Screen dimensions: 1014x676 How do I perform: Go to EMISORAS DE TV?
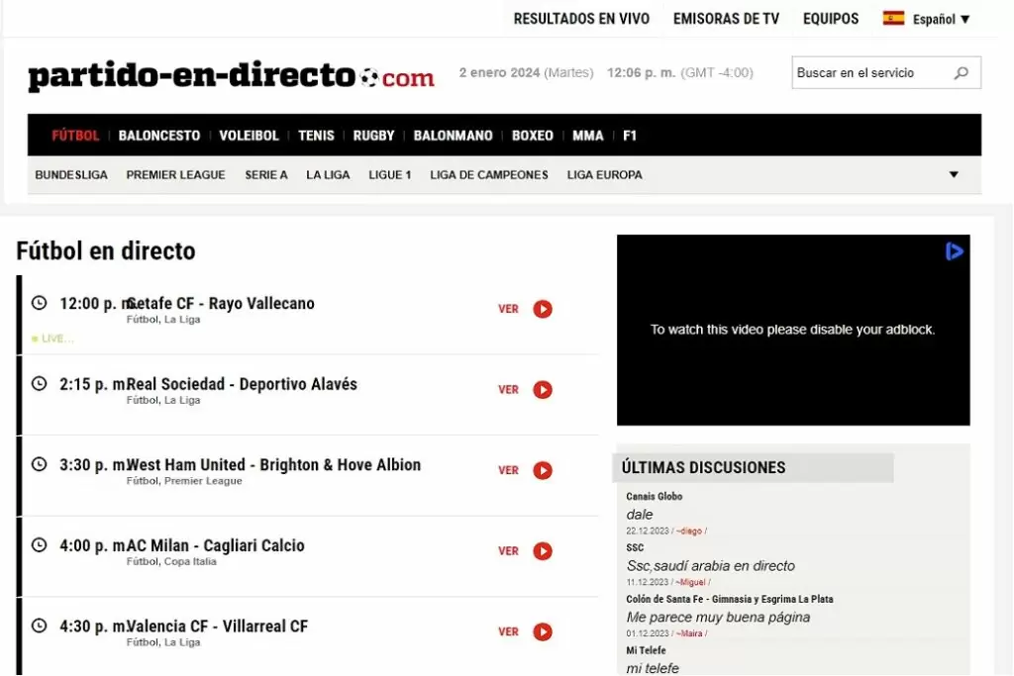(x=726, y=19)
